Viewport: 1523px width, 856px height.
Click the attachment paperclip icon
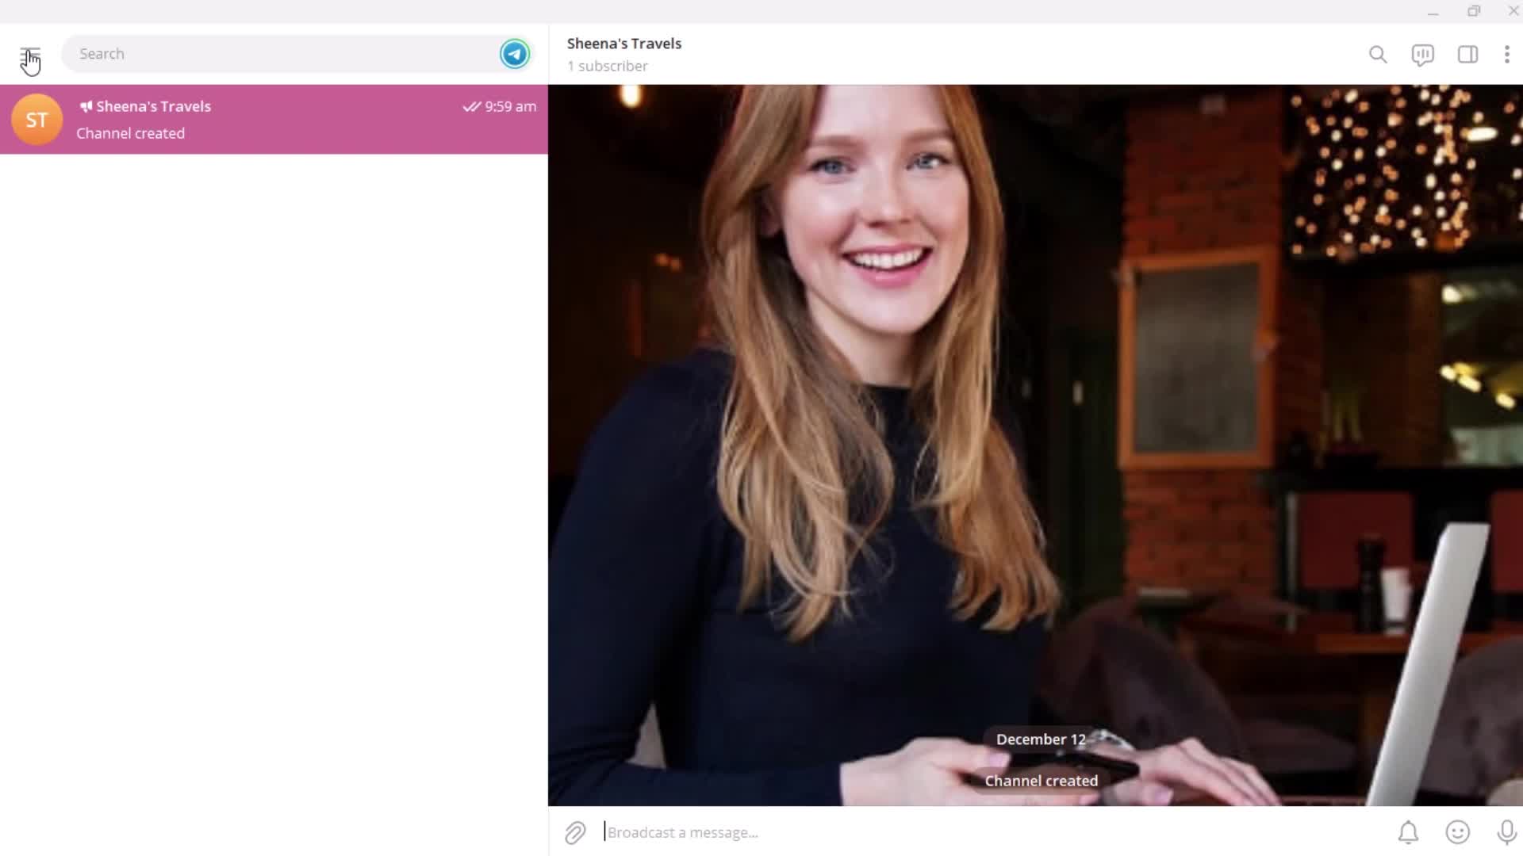[574, 832]
